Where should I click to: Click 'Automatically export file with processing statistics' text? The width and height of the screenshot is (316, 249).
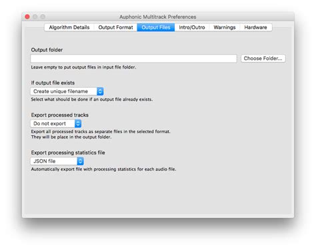(x=103, y=169)
